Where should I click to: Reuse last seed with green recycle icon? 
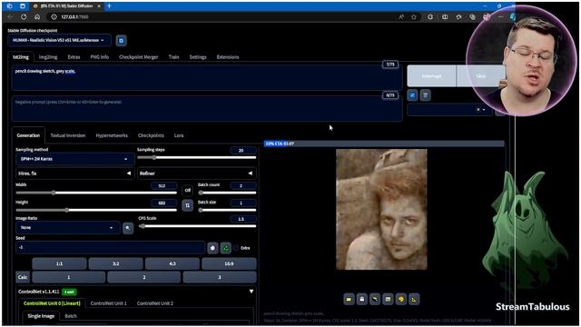[x=226, y=248]
